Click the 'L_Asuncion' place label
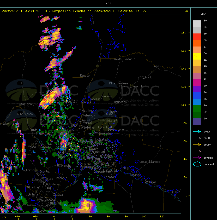Viewport: 217px width, 220px height. pos(119,102)
